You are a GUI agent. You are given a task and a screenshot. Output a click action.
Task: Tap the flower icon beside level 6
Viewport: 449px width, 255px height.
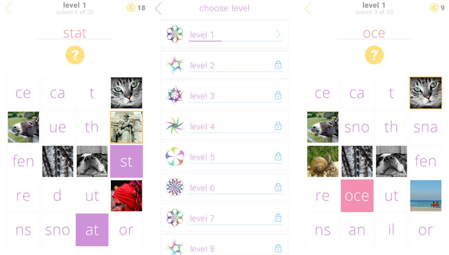pos(174,187)
